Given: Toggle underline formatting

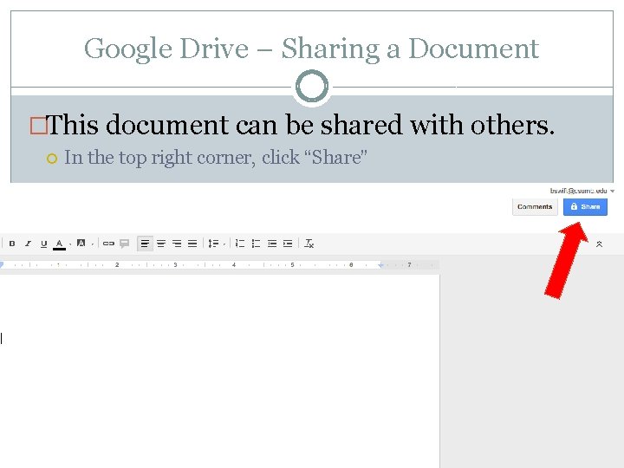Looking at the screenshot, I should (x=44, y=244).
